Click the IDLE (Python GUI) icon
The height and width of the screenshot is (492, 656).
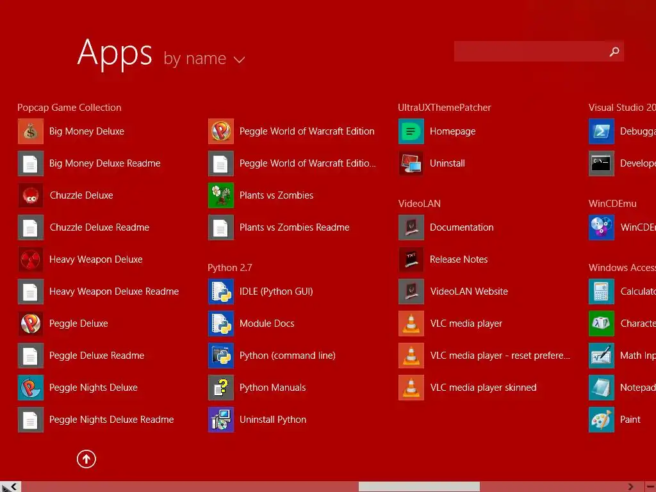pos(221,291)
